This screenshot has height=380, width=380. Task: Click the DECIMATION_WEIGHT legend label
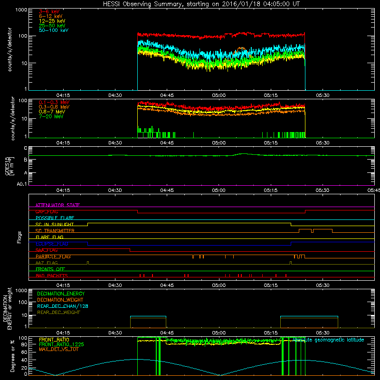click(x=60, y=300)
